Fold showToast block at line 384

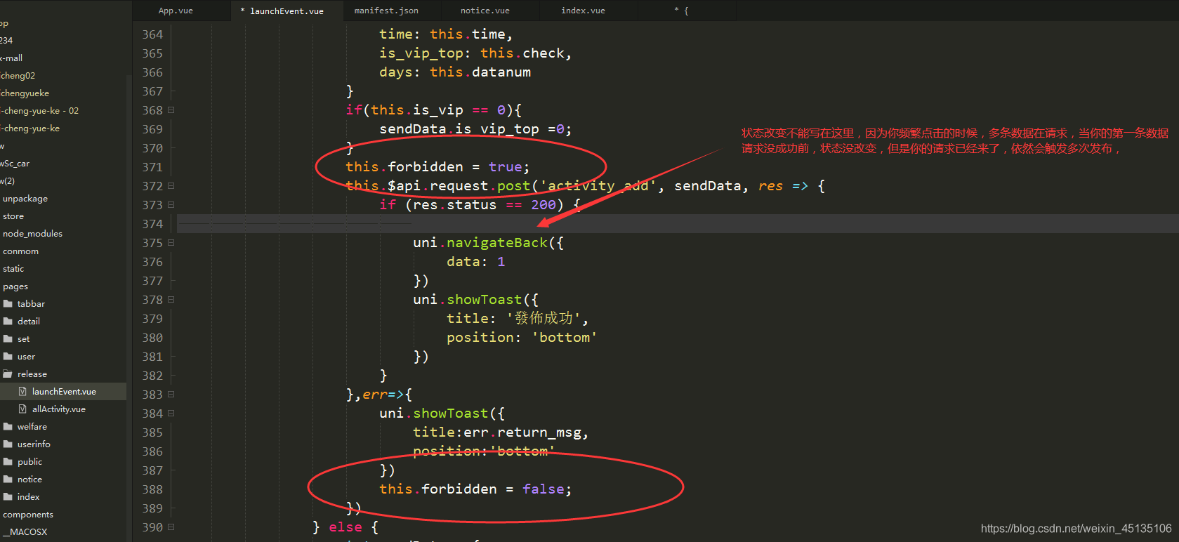pos(171,414)
